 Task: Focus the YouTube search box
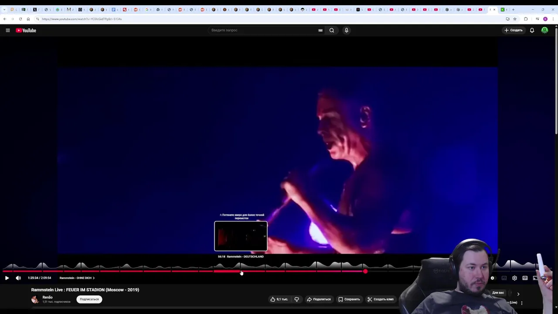(x=264, y=30)
